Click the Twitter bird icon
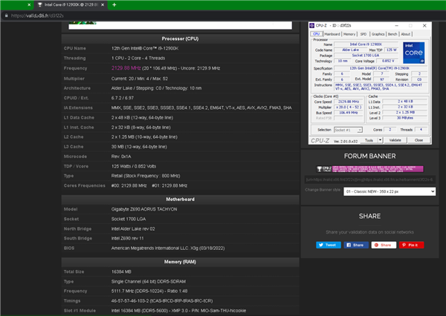The width and height of the screenshot is (446, 316). (321, 245)
